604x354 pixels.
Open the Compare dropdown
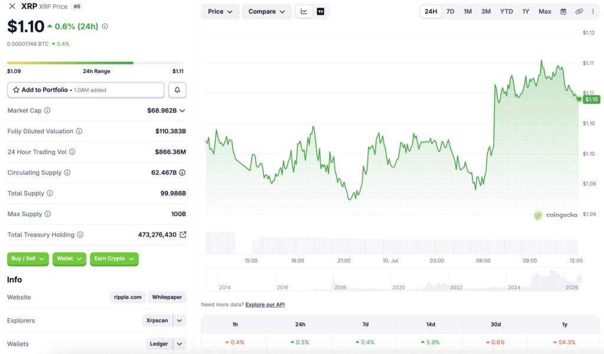[x=267, y=12]
